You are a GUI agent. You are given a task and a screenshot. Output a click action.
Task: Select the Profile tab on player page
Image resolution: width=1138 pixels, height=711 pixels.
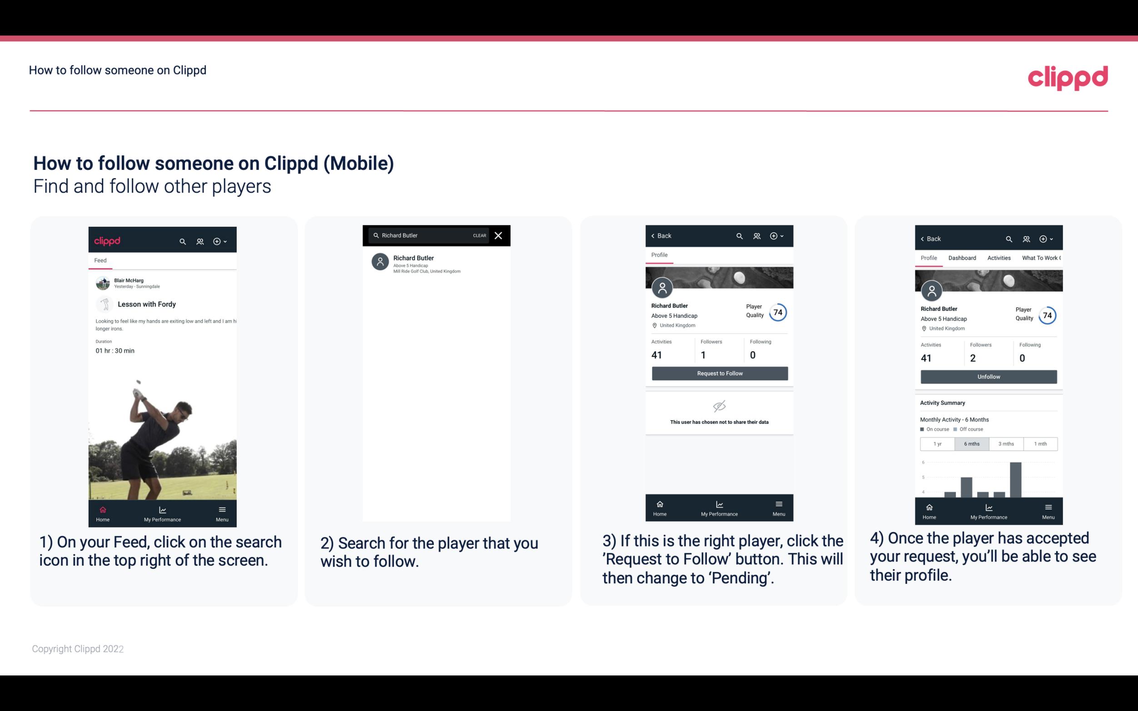(x=659, y=255)
